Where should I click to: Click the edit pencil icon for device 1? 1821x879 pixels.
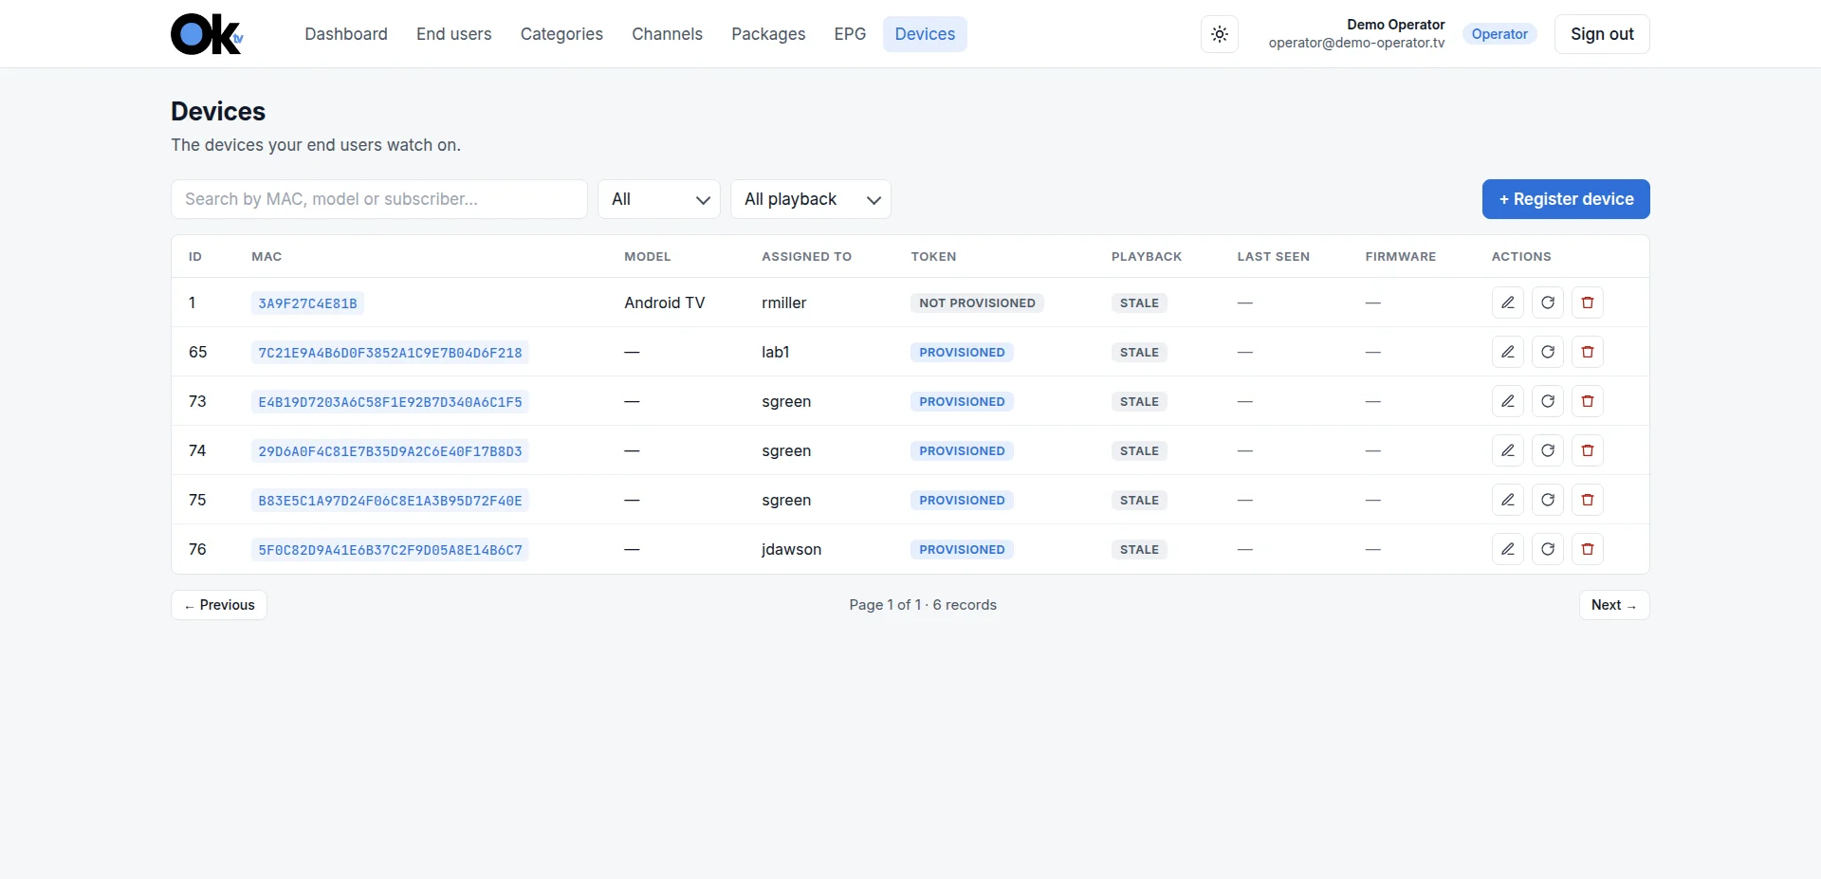pos(1508,302)
